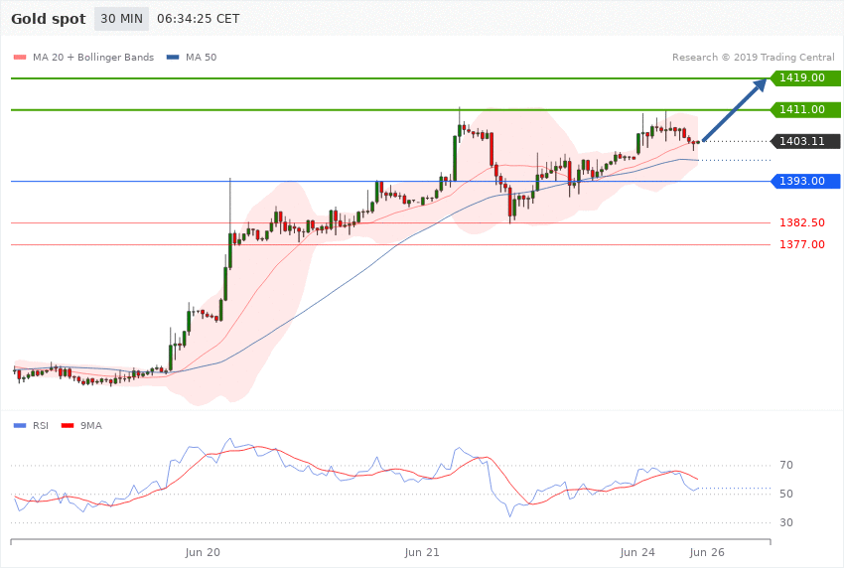The image size is (844, 572).
Task: Click the RSI 30 level label
Action: pyautogui.click(x=785, y=523)
